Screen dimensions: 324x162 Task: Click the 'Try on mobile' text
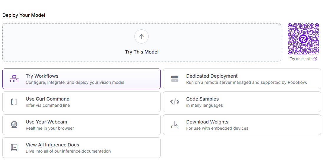pyautogui.click(x=301, y=59)
